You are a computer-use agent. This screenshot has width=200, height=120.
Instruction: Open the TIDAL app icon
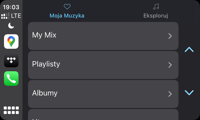(11, 60)
